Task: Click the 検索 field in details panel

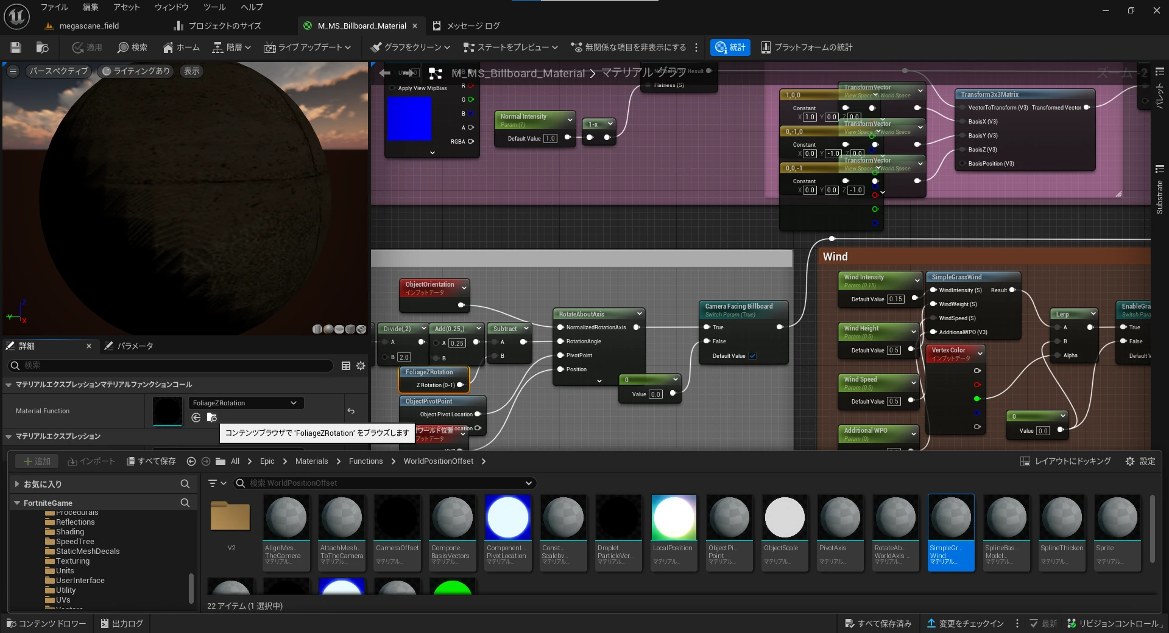Action: (x=171, y=365)
